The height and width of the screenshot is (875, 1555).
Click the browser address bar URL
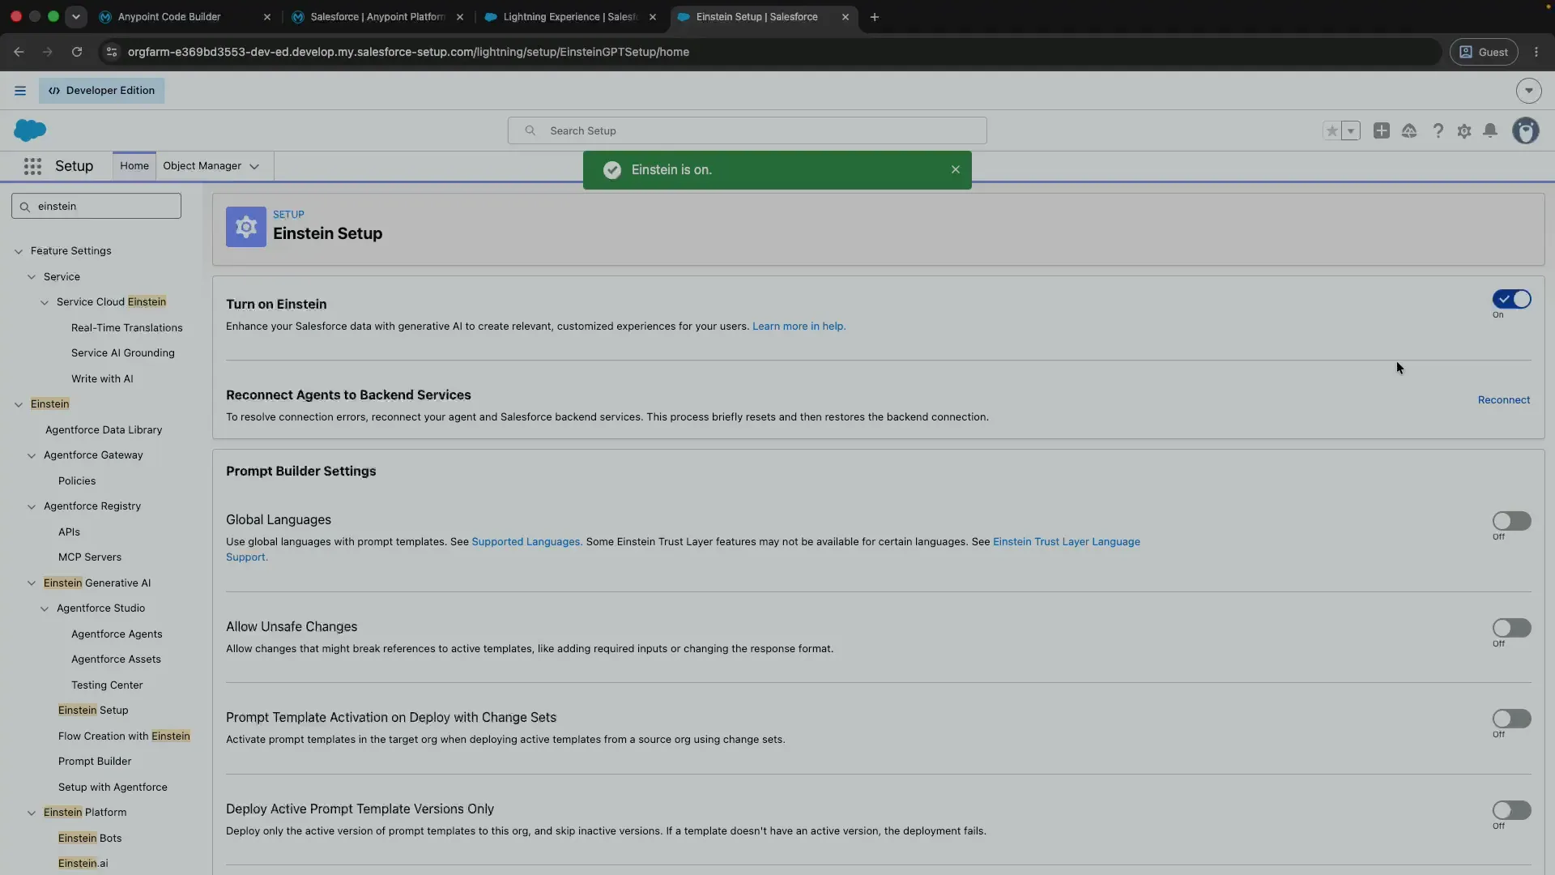point(408,52)
